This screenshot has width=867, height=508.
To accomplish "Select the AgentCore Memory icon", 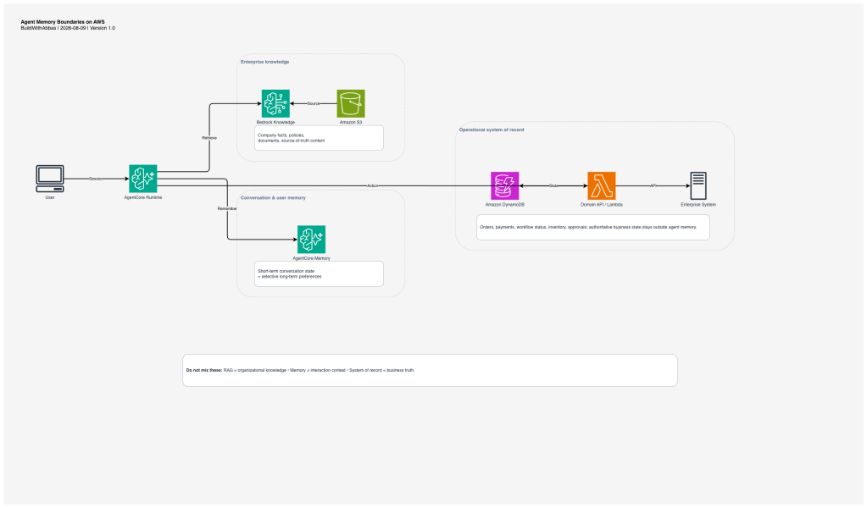I will tap(311, 239).
